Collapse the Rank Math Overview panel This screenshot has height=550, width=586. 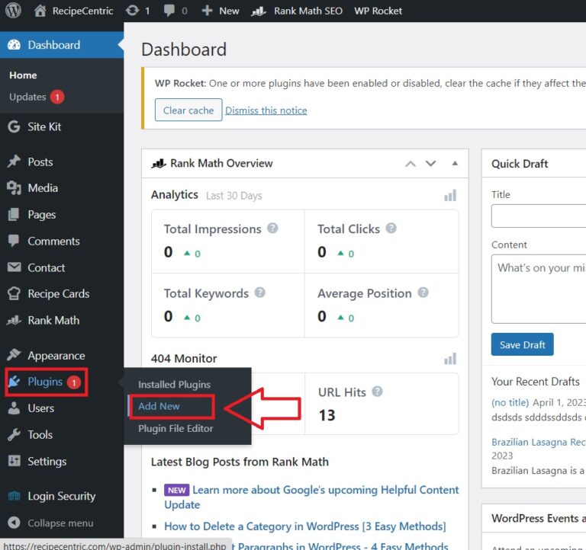pos(455,164)
